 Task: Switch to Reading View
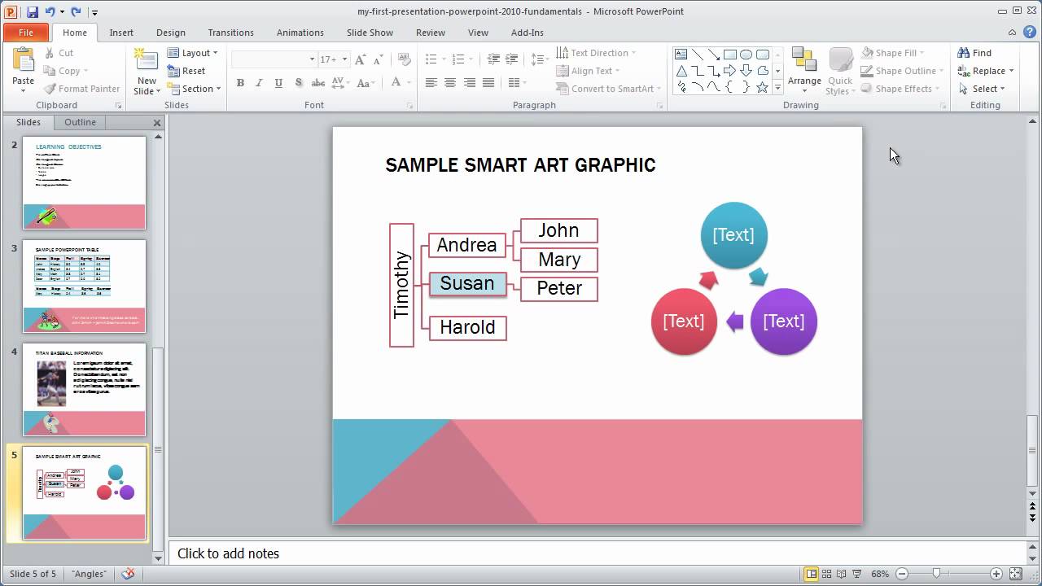pos(841,574)
